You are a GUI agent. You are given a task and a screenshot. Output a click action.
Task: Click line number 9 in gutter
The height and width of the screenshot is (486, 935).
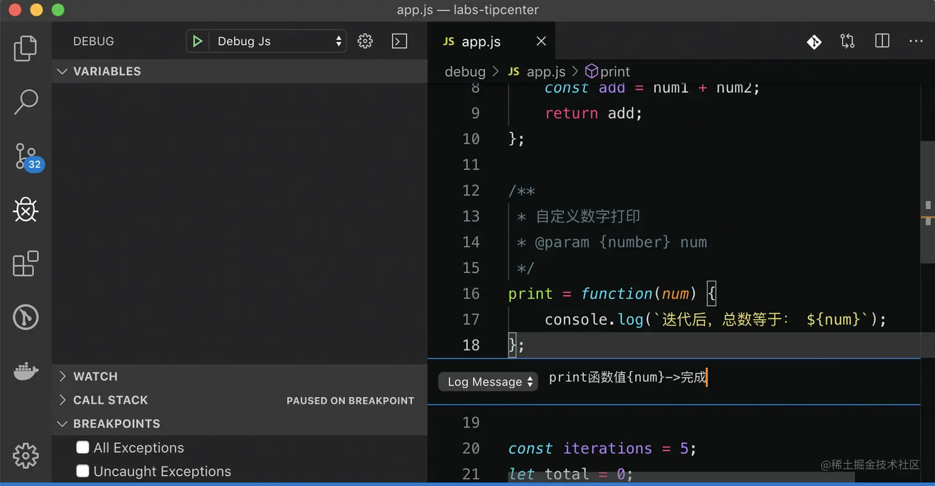click(x=475, y=113)
